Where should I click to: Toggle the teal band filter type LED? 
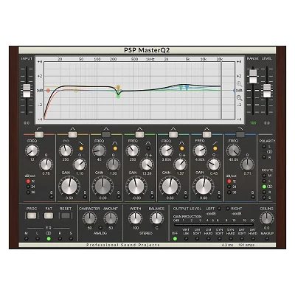coord(181,148)
